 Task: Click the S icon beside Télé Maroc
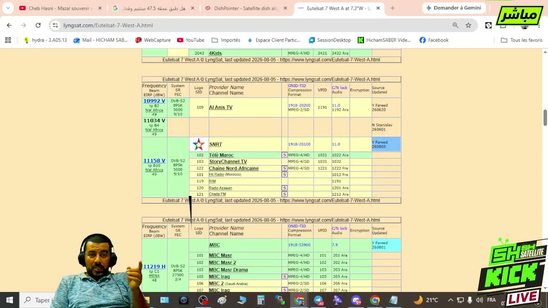[x=284, y=155]
